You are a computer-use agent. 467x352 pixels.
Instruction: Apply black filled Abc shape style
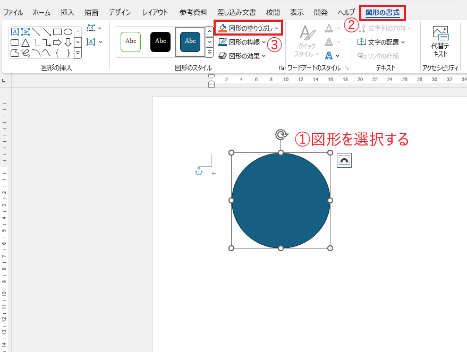(x=160, y=41)
